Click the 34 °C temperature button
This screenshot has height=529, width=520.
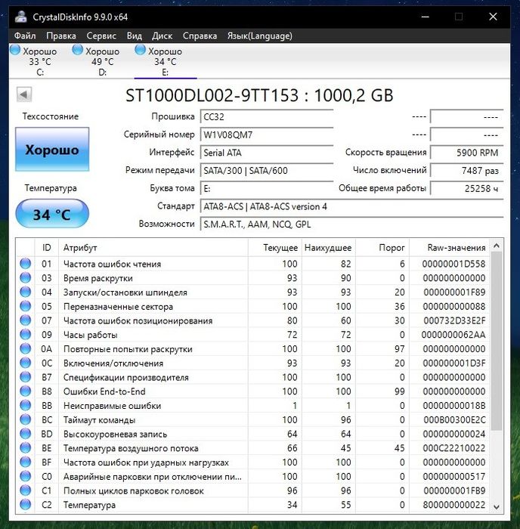[52, 214]
